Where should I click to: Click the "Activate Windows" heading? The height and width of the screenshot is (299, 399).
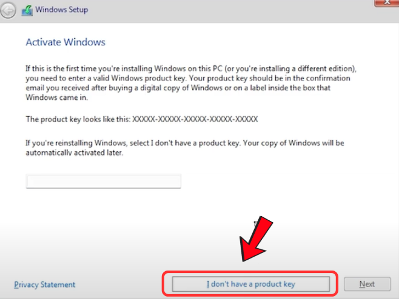pyautogui.click(x=65, y=42)
